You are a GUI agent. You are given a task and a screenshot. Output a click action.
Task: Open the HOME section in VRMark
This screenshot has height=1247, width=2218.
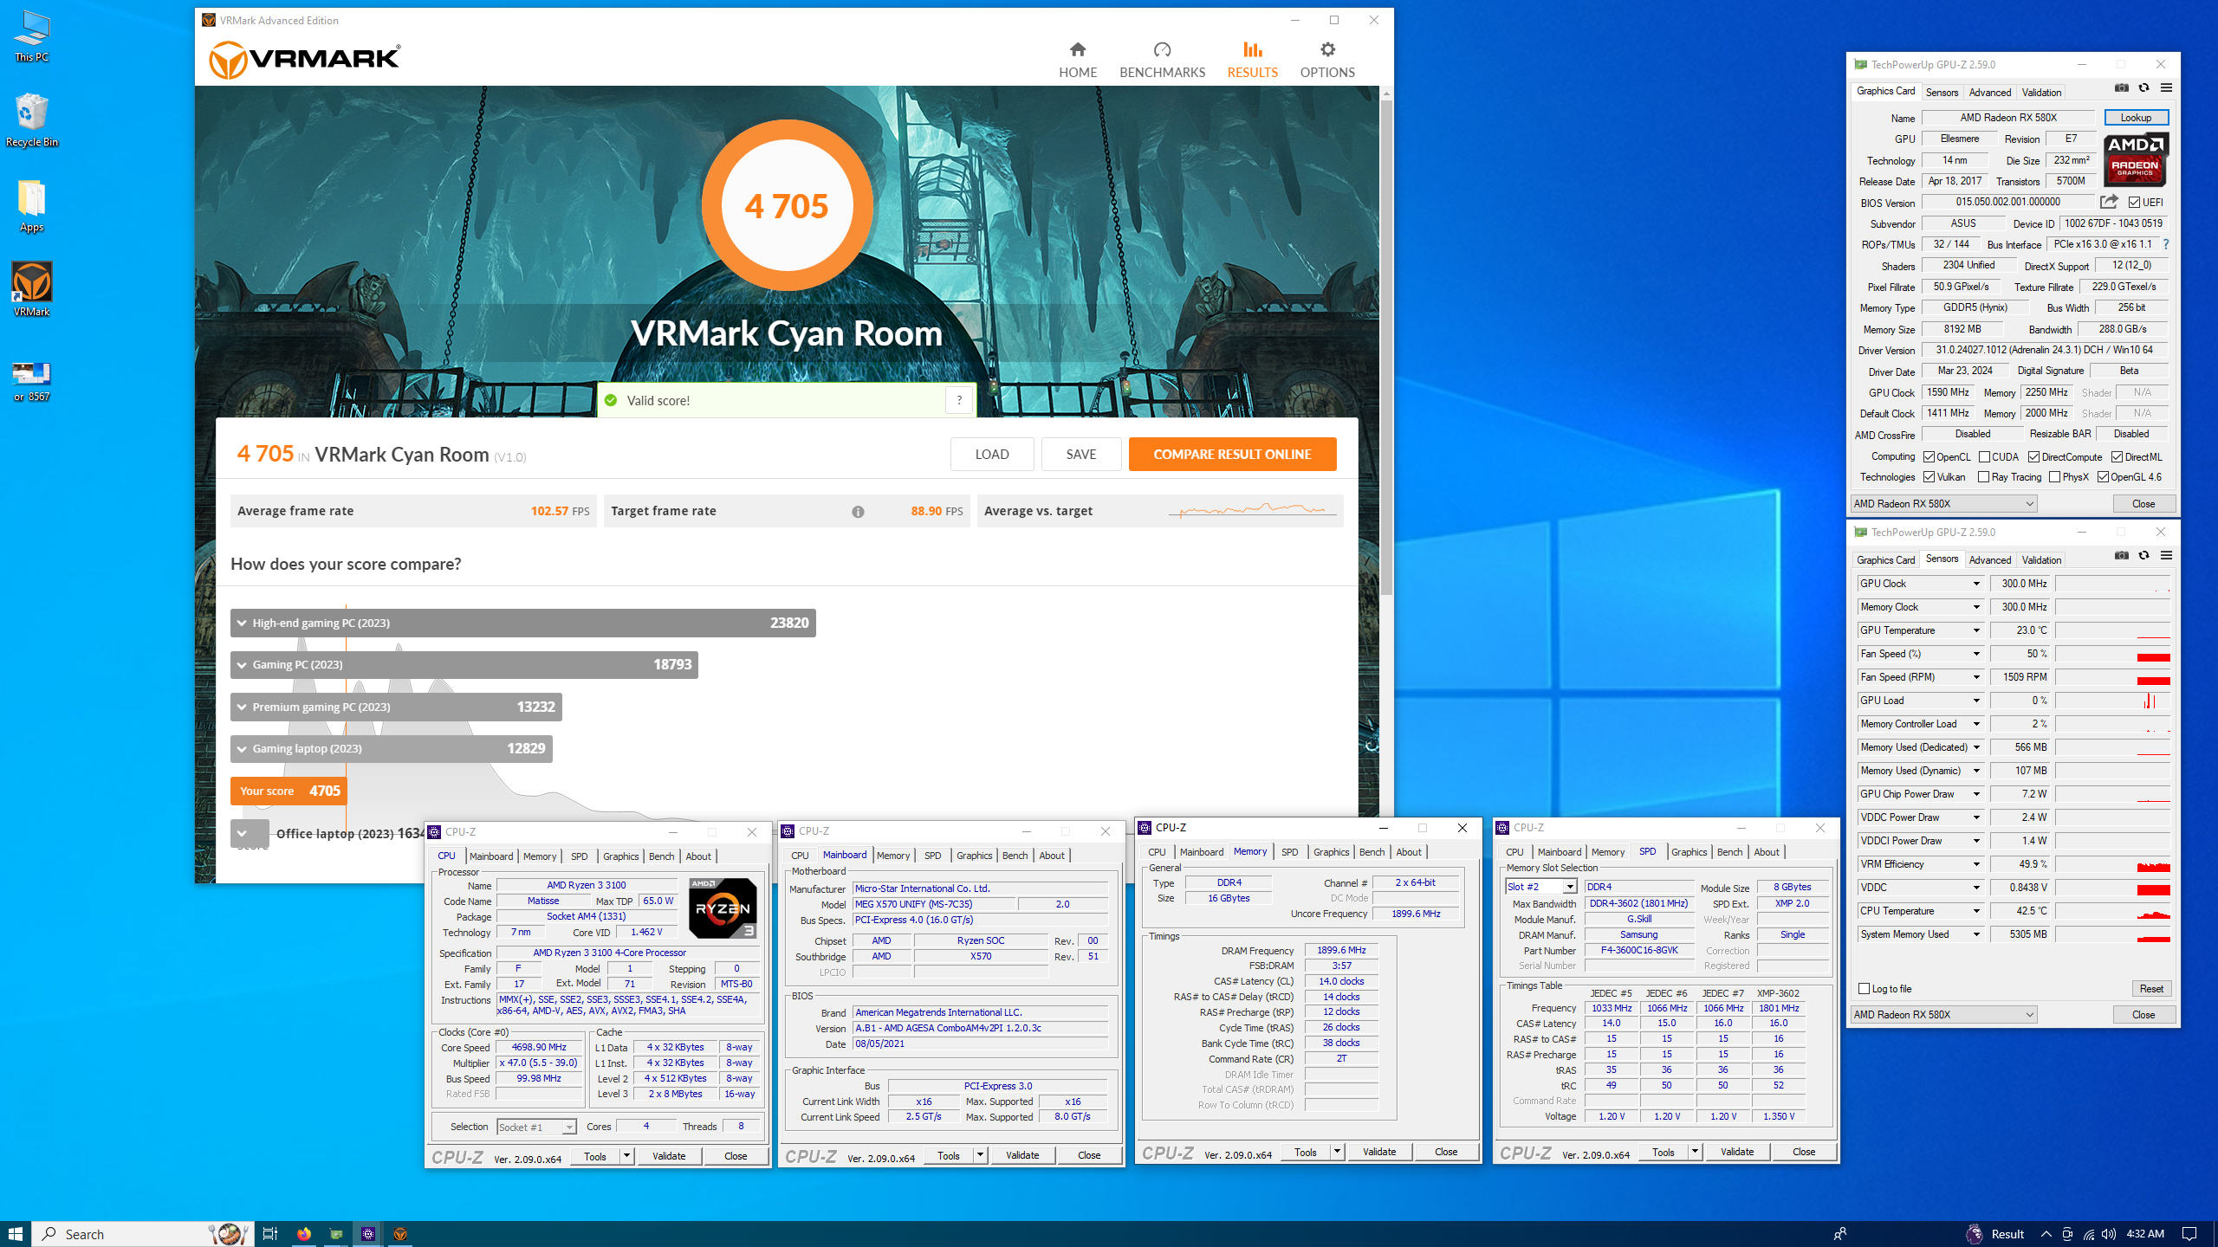1077,60
